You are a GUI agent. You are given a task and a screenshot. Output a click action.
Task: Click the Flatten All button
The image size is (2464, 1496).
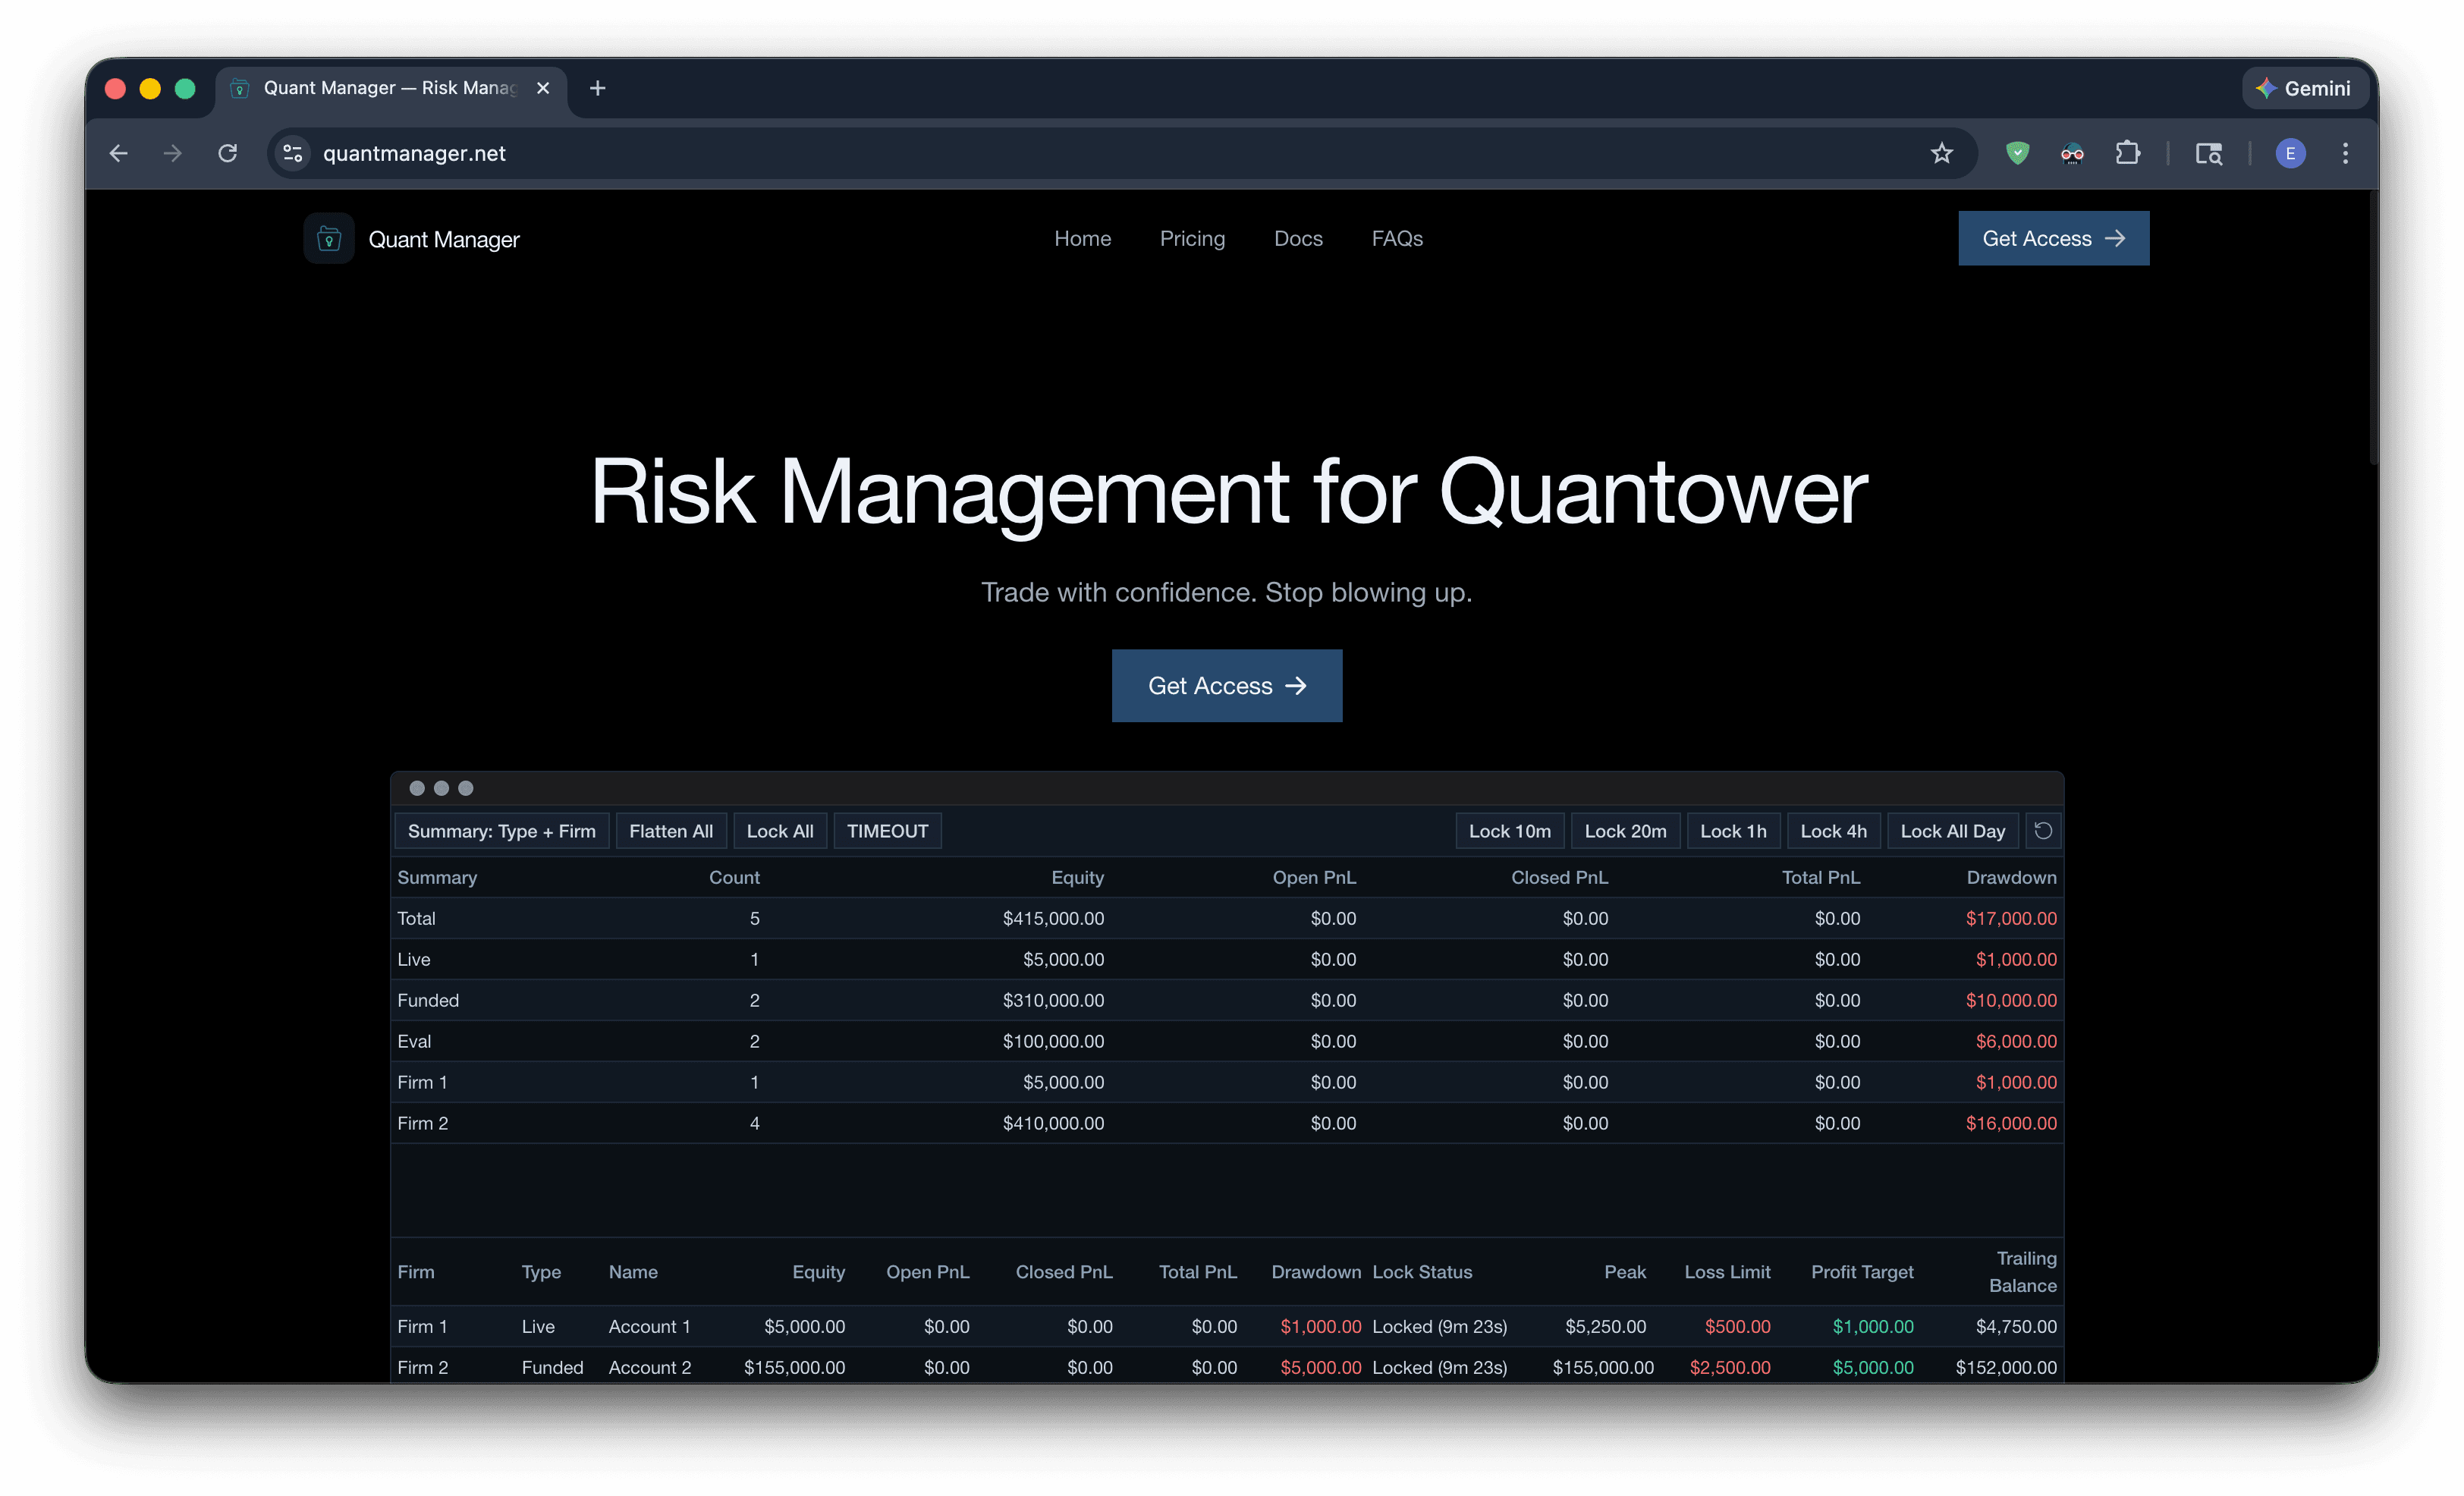click(671, 830)
